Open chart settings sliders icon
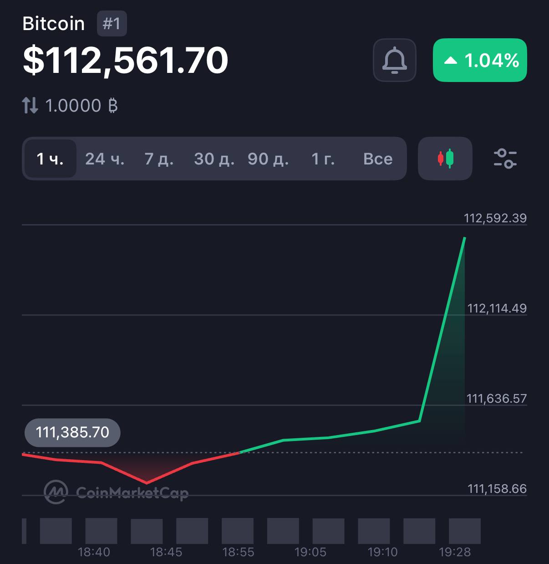549x564 pixels. click(x=505, y=159)
